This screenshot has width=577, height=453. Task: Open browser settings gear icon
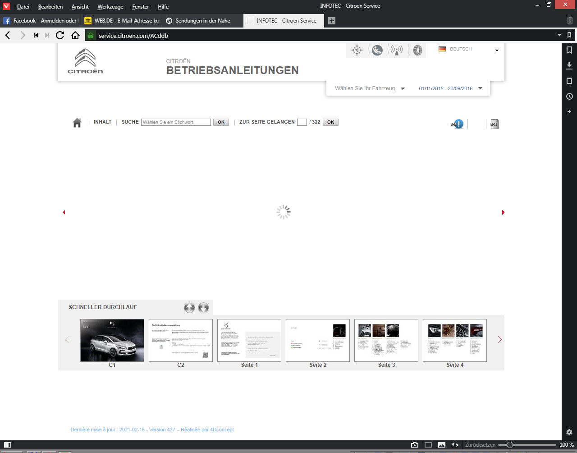coord(569,432)
